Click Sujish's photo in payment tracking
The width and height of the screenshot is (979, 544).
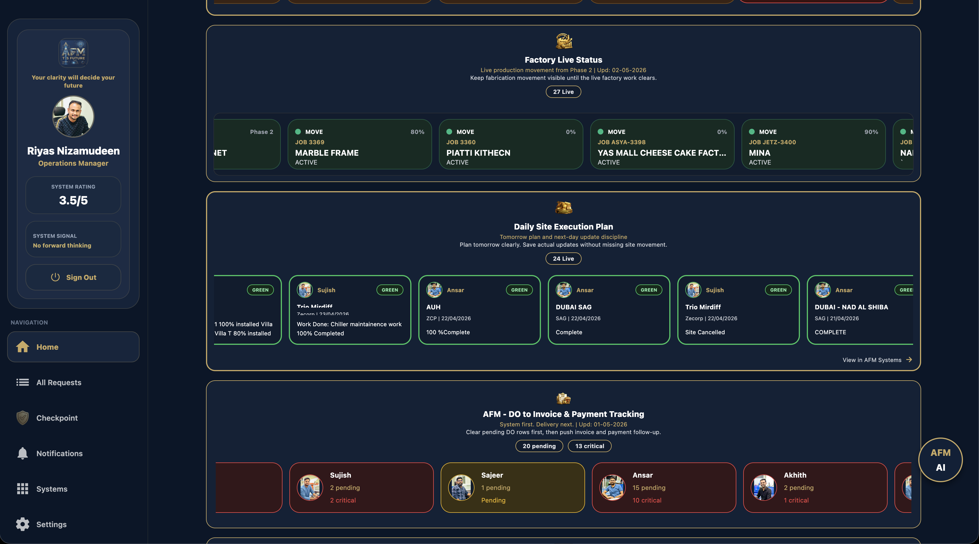[x=310, y=487]
